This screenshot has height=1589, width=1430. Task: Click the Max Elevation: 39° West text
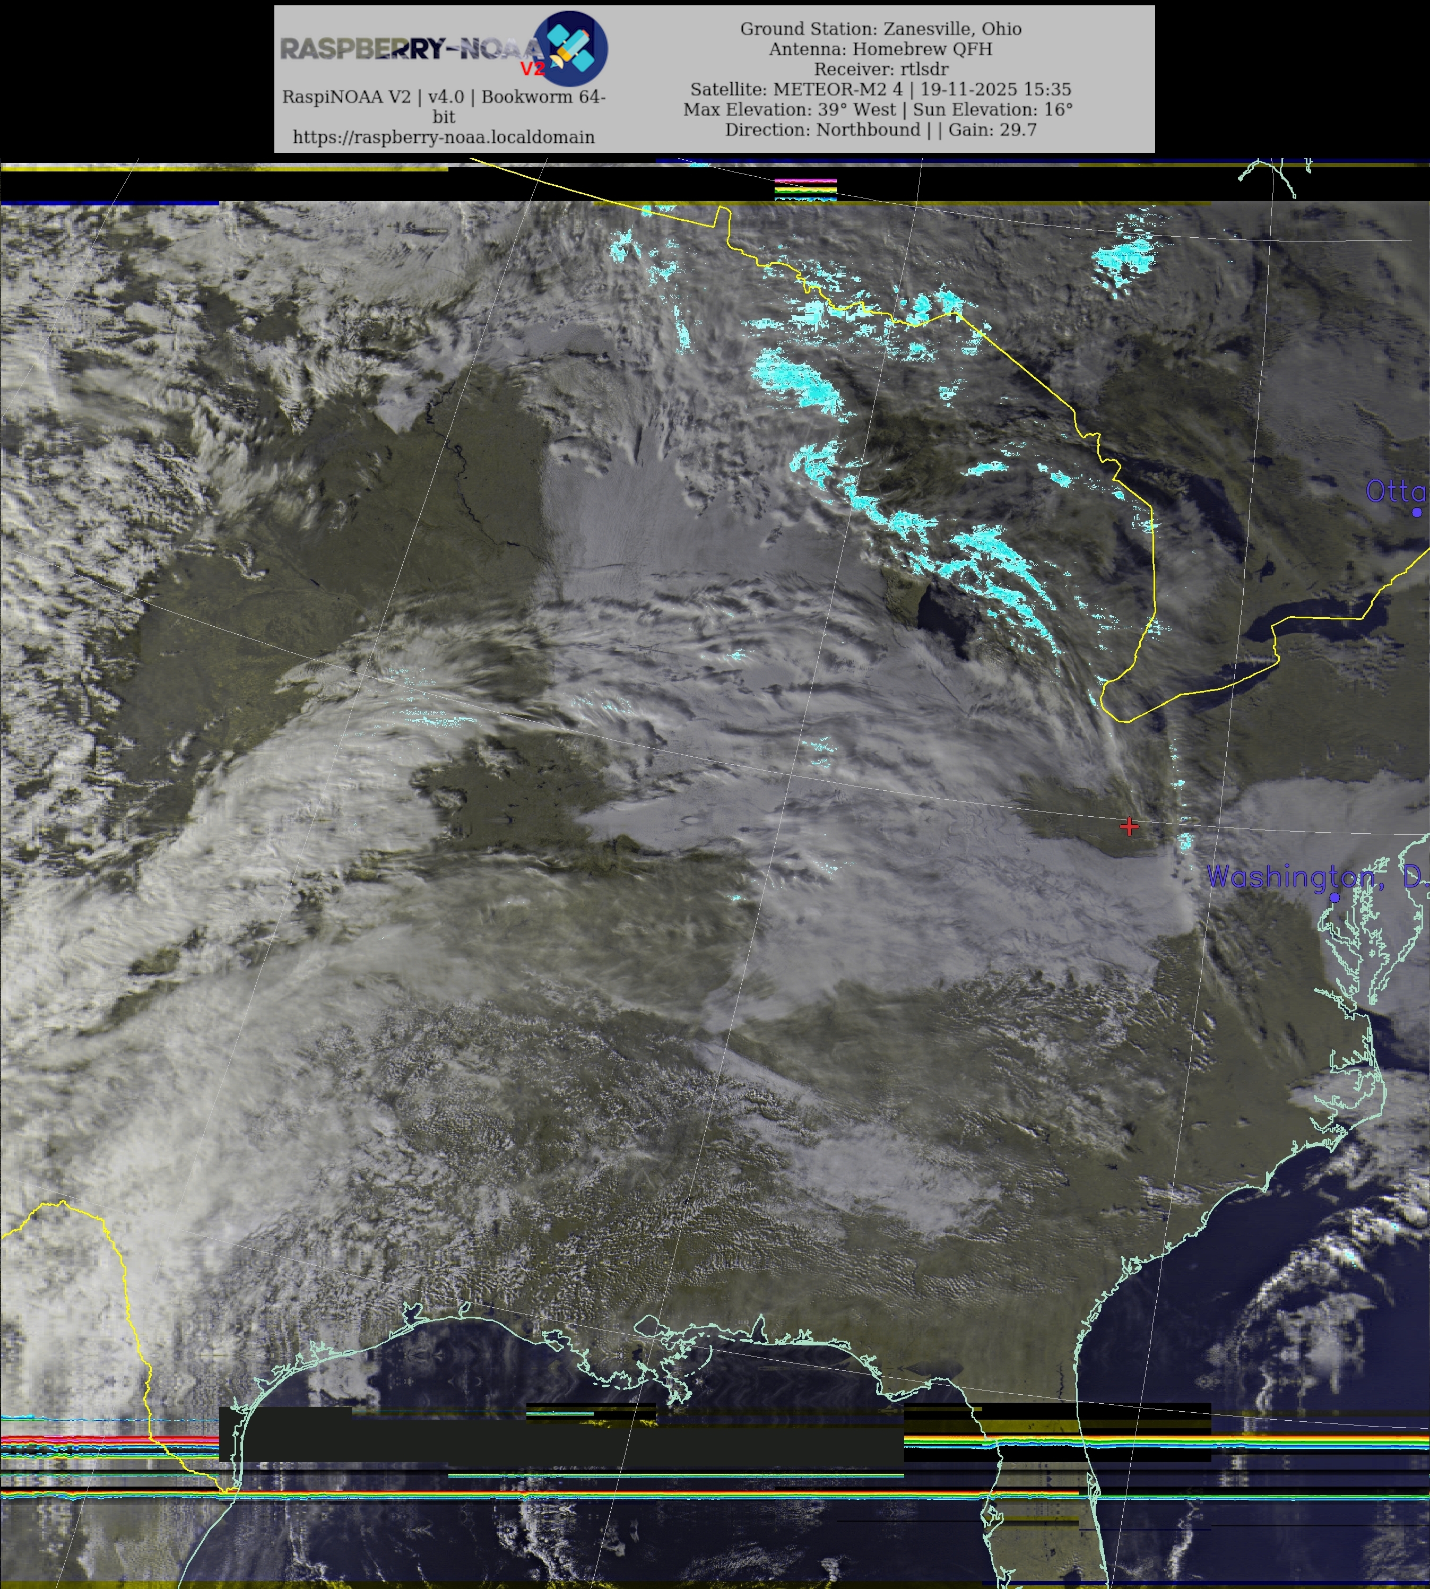coord(789,109)
